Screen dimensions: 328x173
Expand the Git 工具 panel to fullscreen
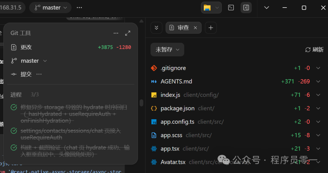click(128, 33)
